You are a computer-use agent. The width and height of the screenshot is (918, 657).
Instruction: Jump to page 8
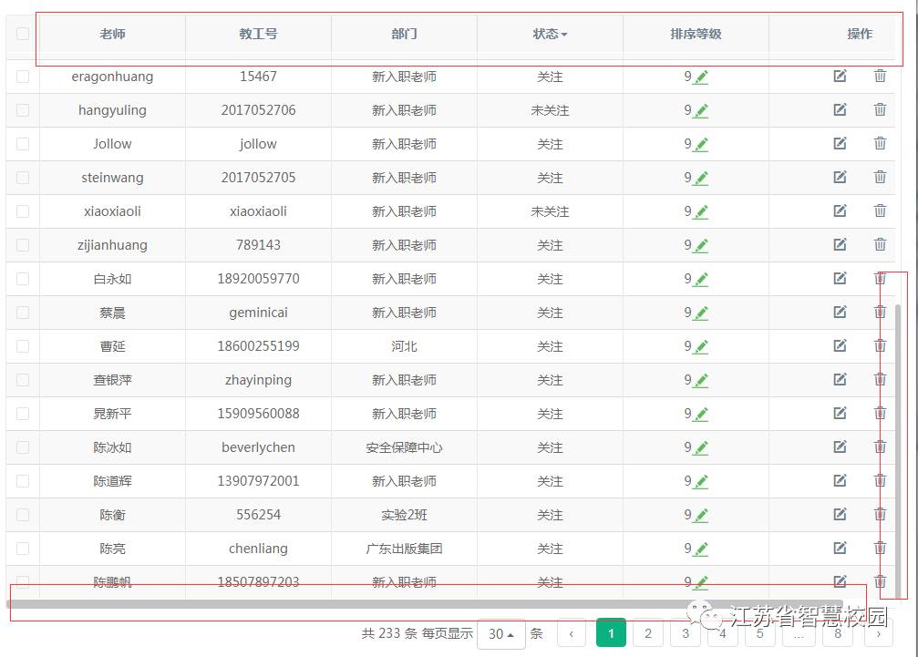pos(837,633)
